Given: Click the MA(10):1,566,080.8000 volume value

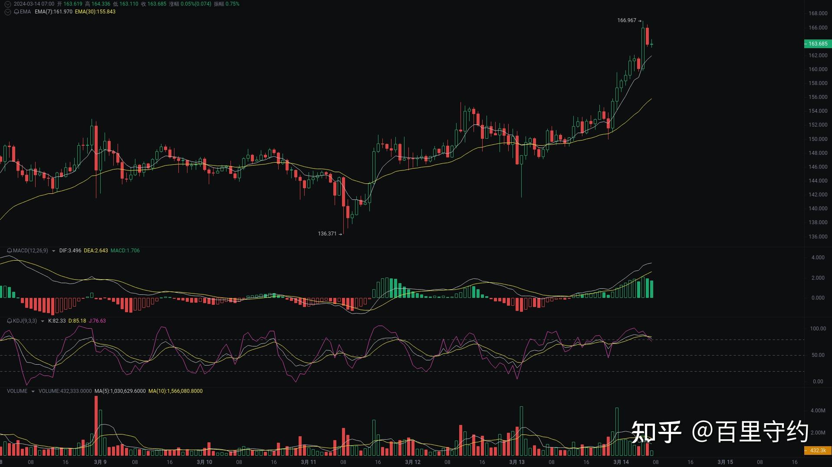Looking at the screenshot, I should coord(175,391).
